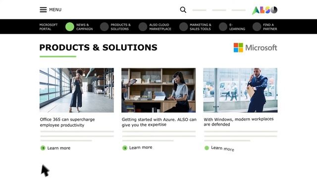Click the PRODUCTS & SOLUTIONS heading
The height and width of the screenshot is (178, 317).
point(98,47)
